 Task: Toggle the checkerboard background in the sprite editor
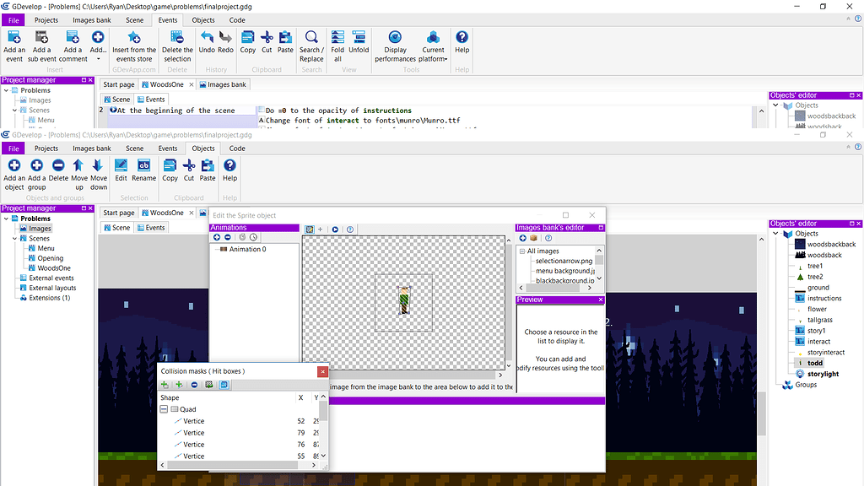309,229
